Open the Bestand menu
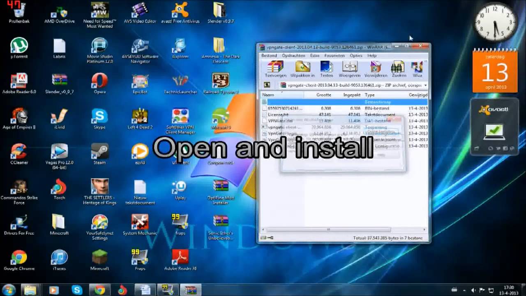This screenshot has height=296, width=526. pyautogui.click(x=269, y=55)
